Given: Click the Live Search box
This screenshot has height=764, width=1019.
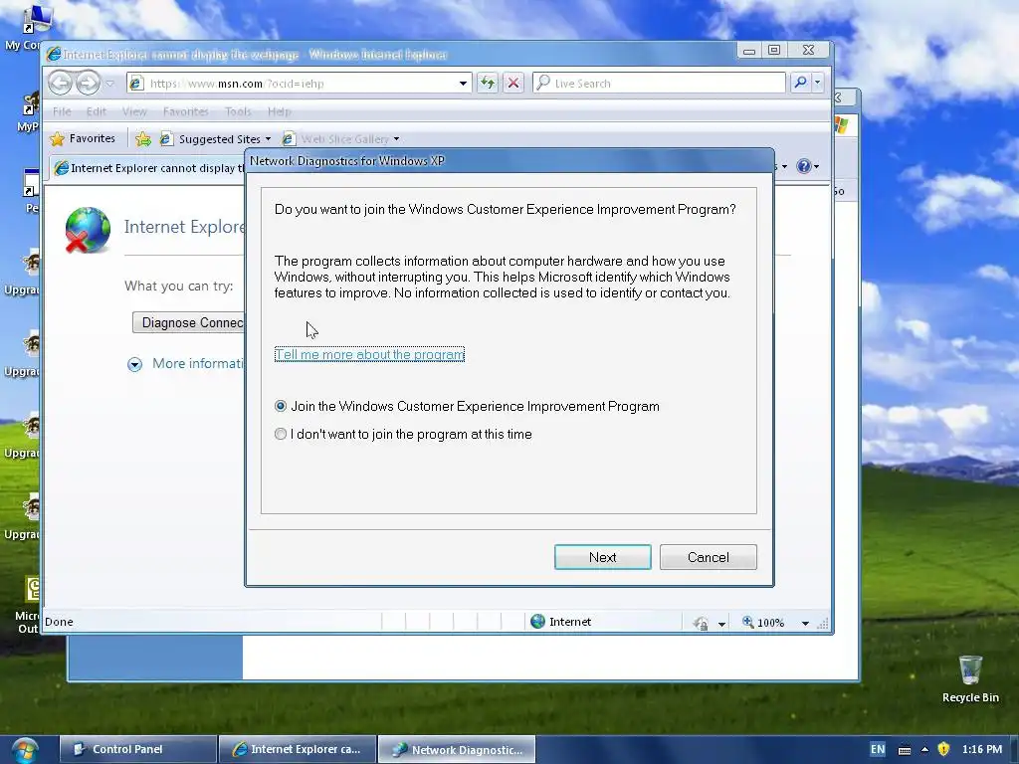Looking at the screenshot, I should 659,84.
